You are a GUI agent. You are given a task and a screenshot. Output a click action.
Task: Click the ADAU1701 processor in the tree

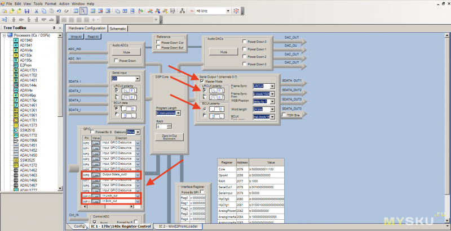28,70
